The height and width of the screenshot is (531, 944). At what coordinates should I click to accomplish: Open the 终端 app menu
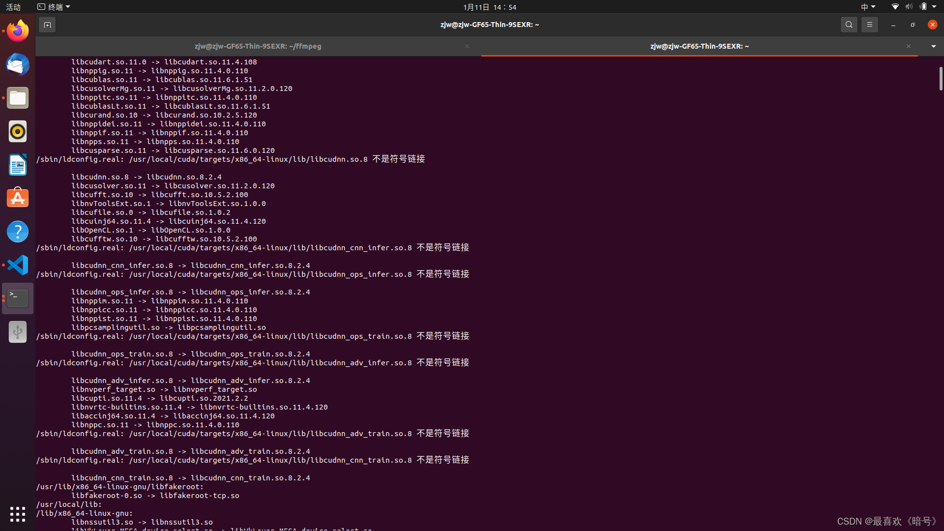coord(54,7)
